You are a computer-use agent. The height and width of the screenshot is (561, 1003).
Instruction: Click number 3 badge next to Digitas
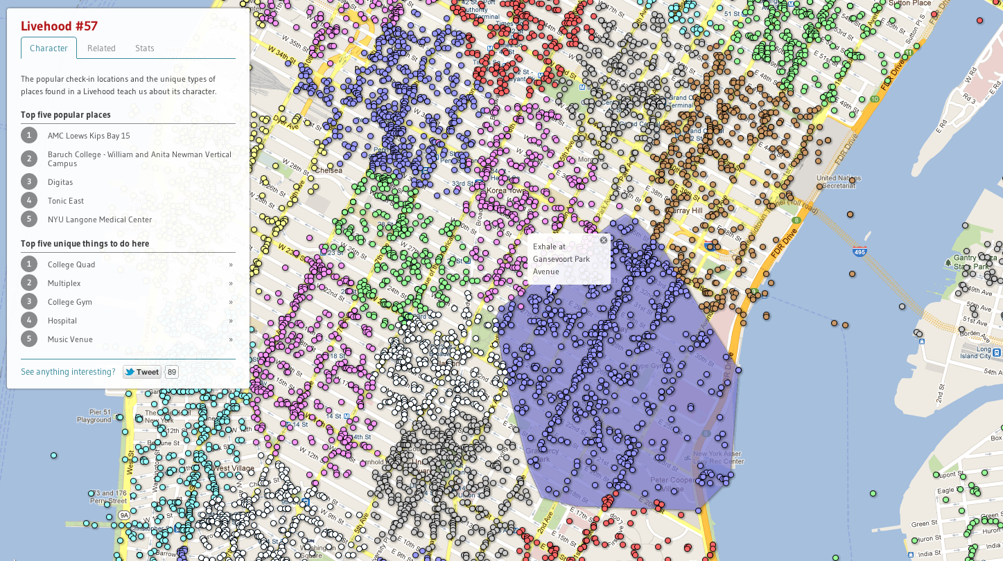(x=28, y=181)
